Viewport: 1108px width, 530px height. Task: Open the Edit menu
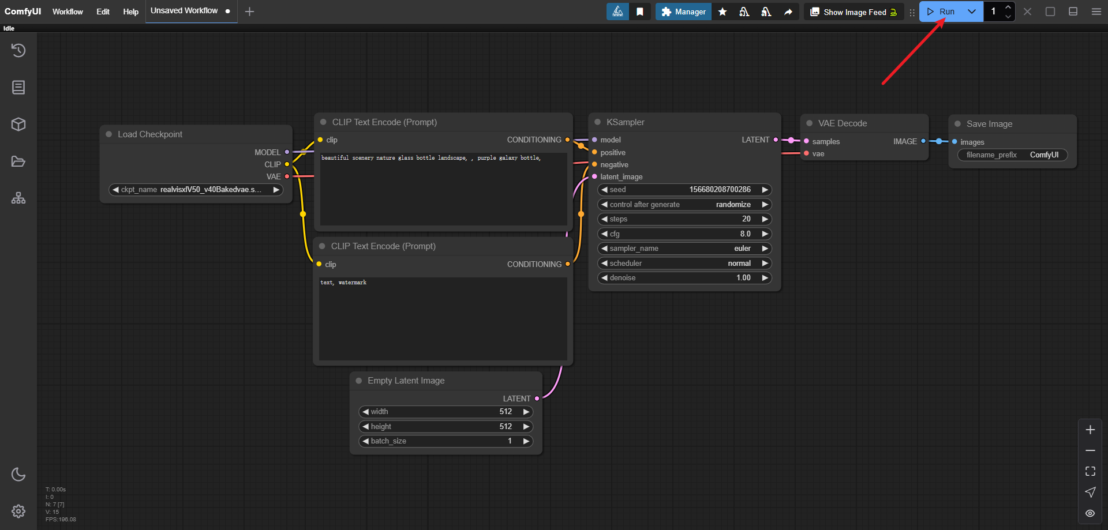pyautogui.click(x=103, y=12)
